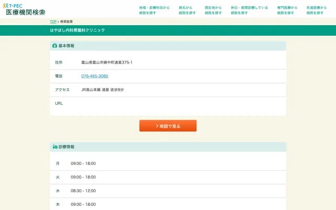The image size is (336, 210).
Task: Select access text JR高山本線 速星 徒歩8分
Action: point(102,90)
